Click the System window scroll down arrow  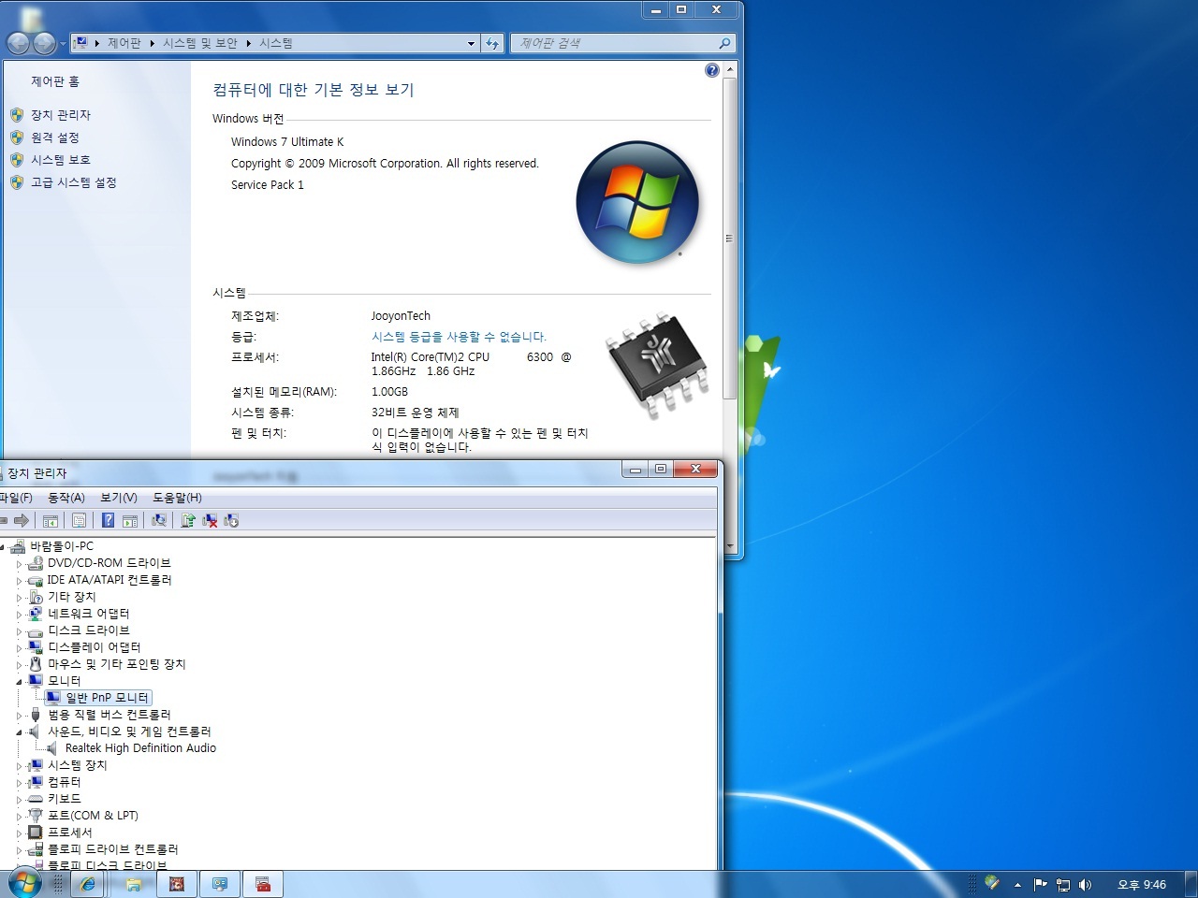730,546
